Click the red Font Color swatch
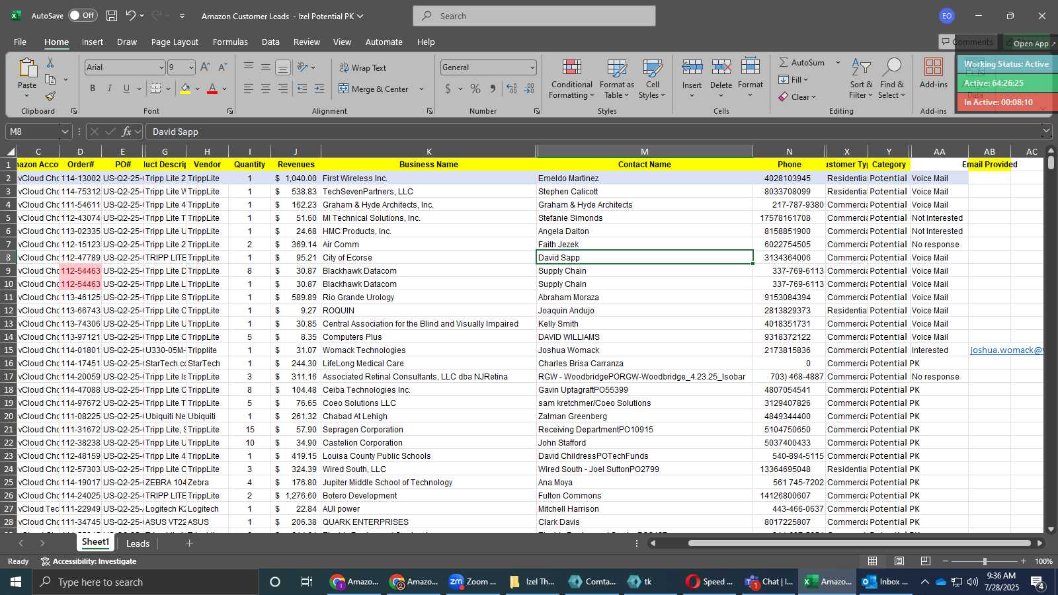Image resolution: width=1058 pixels, height=595 pixels. tap(212, 89)
